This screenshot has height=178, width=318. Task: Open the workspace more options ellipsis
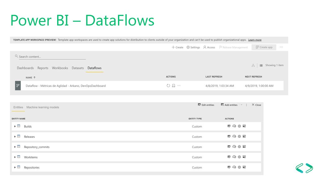(281, 47)
